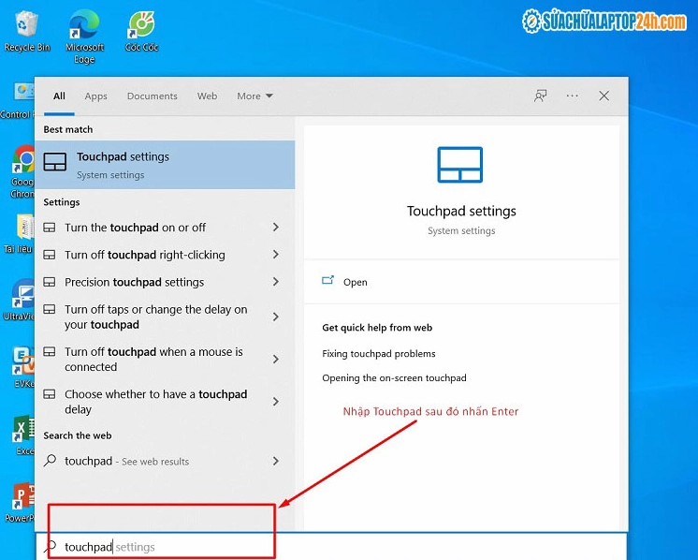
Task: Expand arrow for 'Turn off touchpad right-clicking'
Action: [x=276, y=255]
